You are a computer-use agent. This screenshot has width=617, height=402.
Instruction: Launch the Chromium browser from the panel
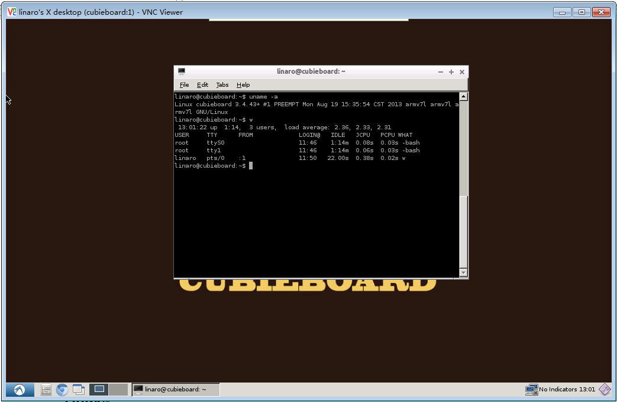pyautogui.click(x=62, y=390)
